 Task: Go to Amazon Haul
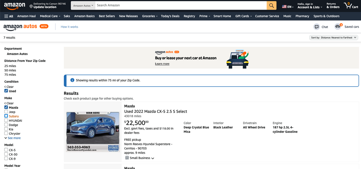click(26, 16)
